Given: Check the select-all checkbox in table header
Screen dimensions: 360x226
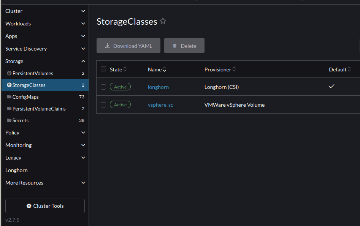Looking at the screenshot, I should [103, 69].
